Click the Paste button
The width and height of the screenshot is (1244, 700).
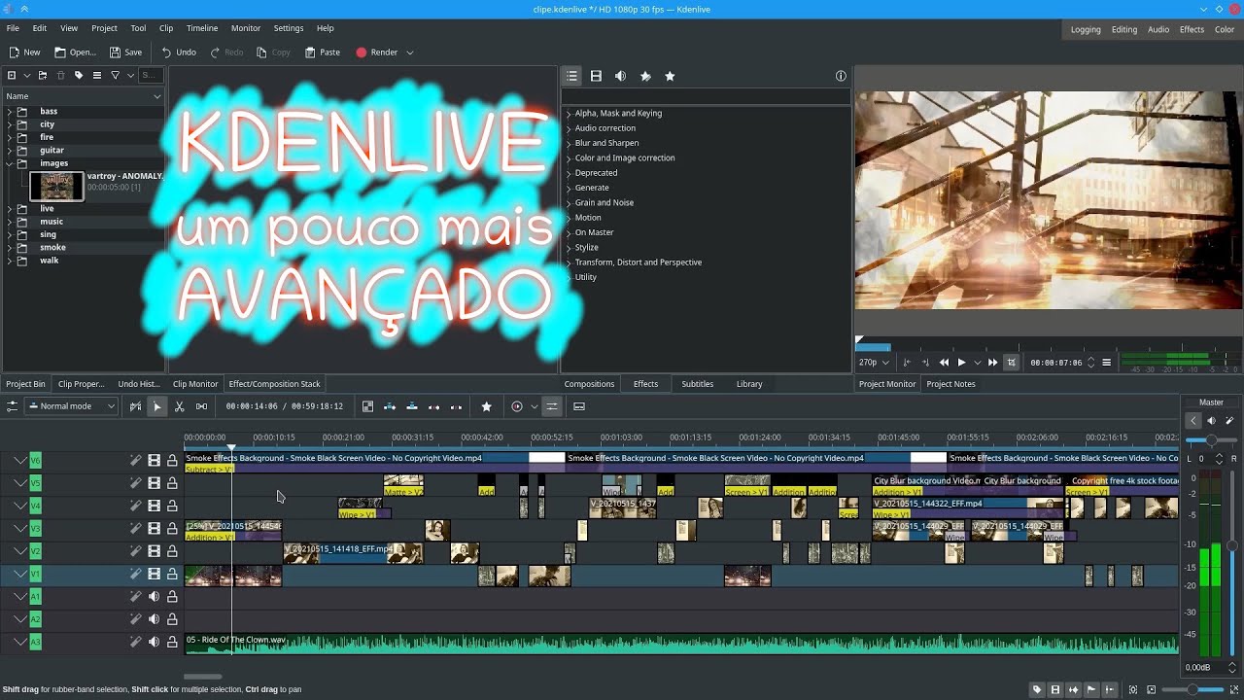(323, 52)
